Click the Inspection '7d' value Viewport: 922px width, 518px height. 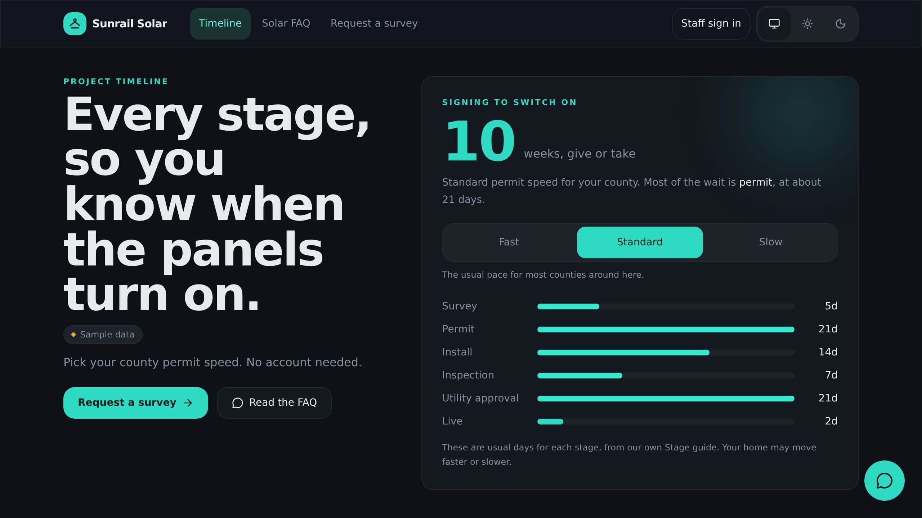[831, 375]
